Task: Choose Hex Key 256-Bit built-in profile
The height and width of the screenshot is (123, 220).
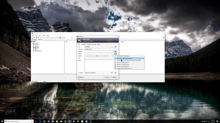Action: (x=129, y=66)
